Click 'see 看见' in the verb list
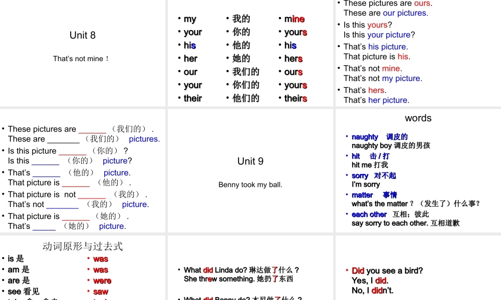 24,291
